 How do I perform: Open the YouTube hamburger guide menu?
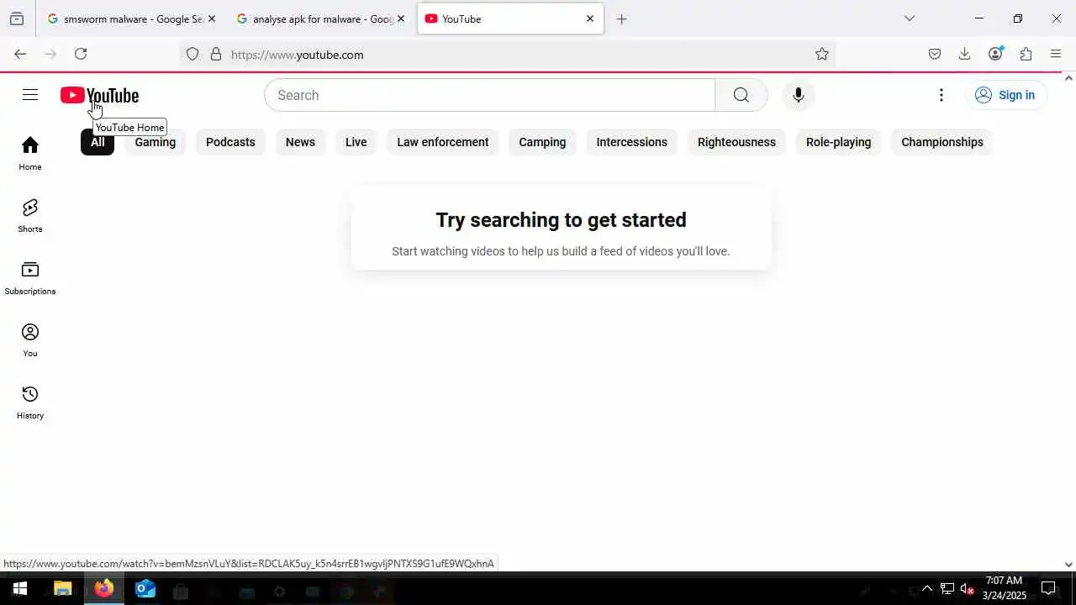coord(30,95)
